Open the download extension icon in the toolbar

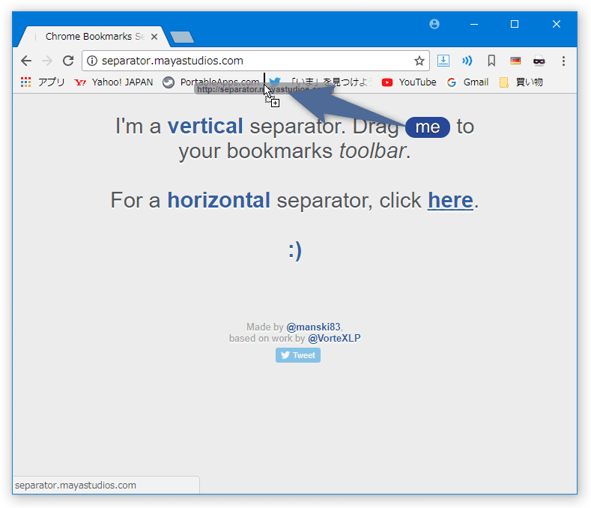point(443,61)
